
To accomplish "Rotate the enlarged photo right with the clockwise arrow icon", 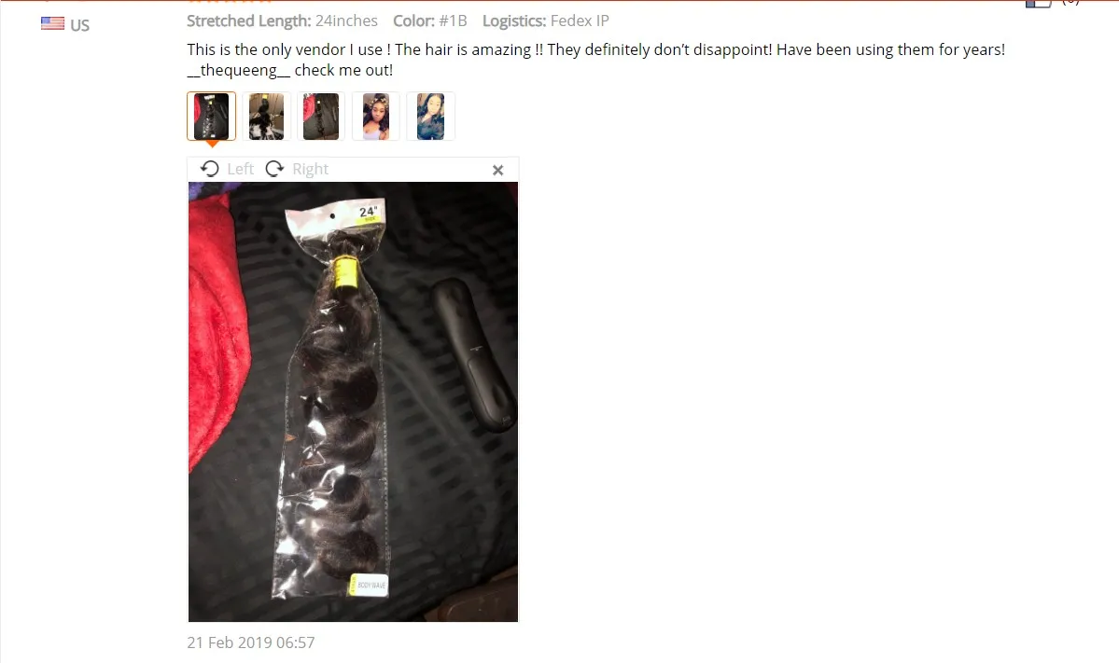I will [274, 169].
